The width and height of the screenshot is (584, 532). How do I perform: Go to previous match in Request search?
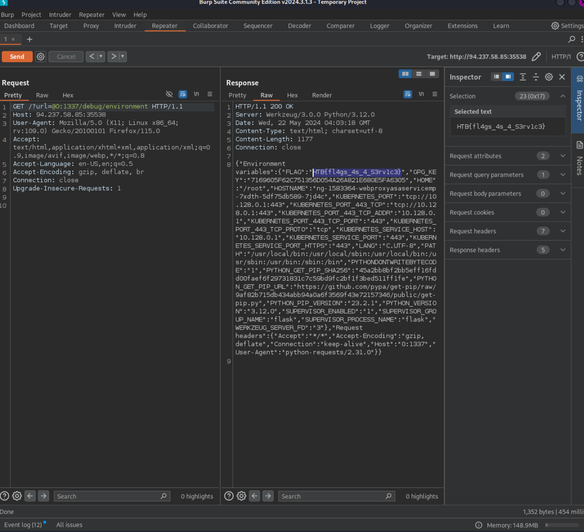30,496
